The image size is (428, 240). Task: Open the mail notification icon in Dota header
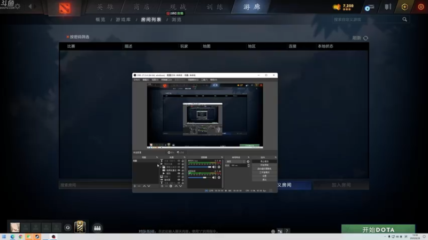[x=369, y=7]
